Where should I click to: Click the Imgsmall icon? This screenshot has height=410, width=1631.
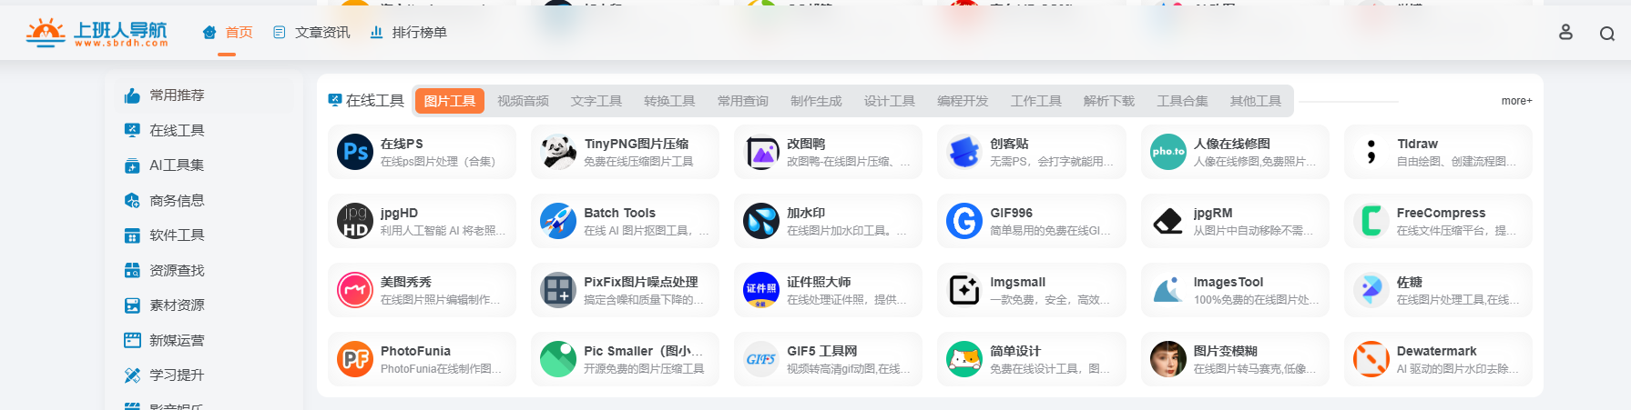point(964,290)
